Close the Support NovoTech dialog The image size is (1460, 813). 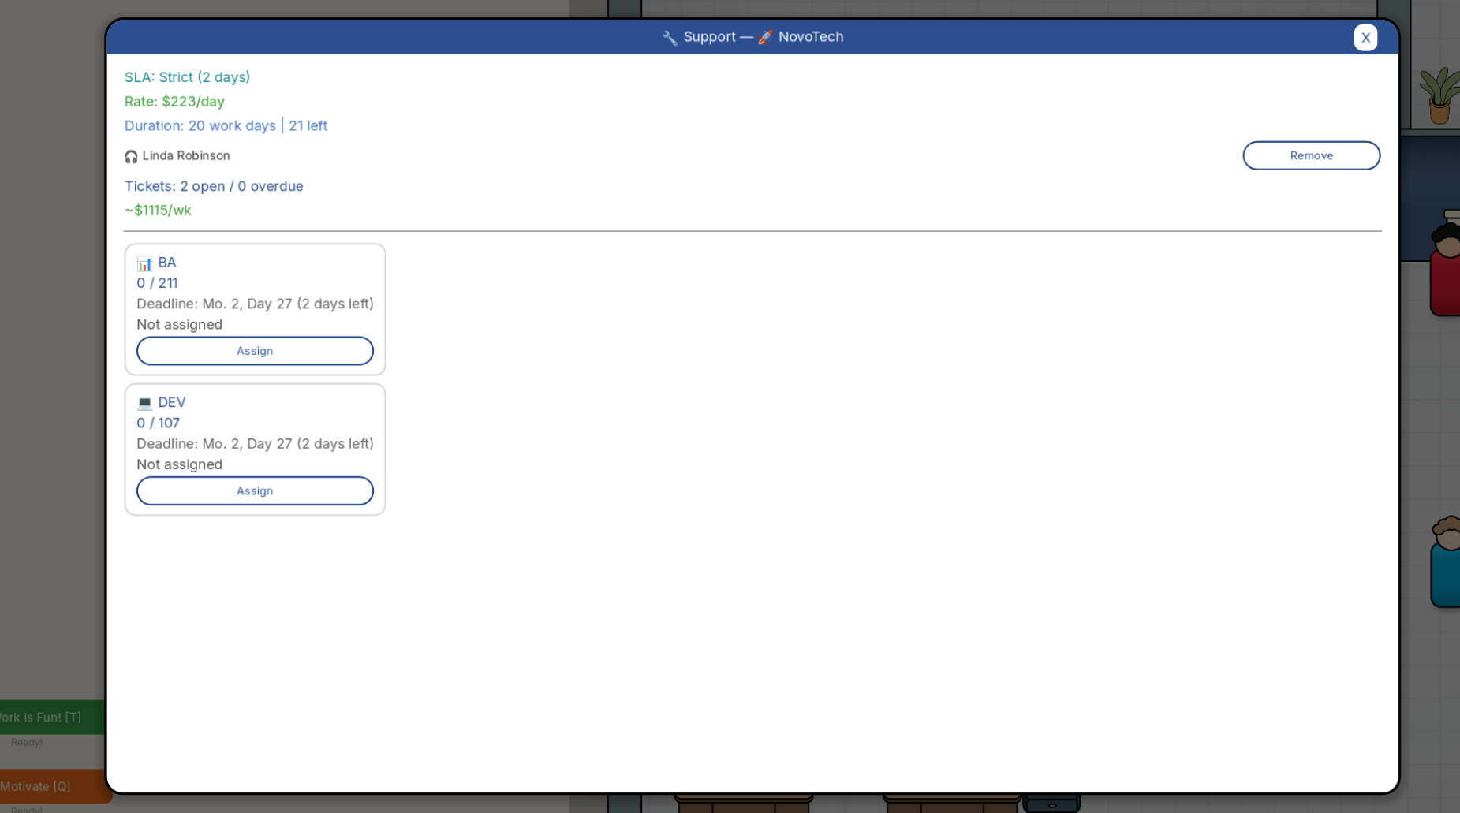coord(1365,38)
